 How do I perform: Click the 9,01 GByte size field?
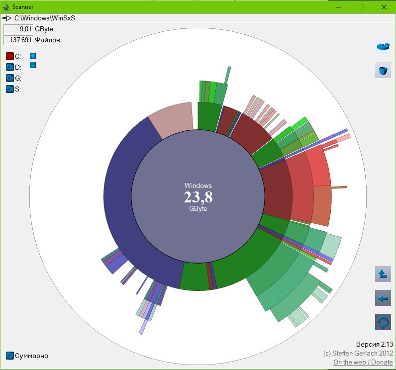click(18, 29)
